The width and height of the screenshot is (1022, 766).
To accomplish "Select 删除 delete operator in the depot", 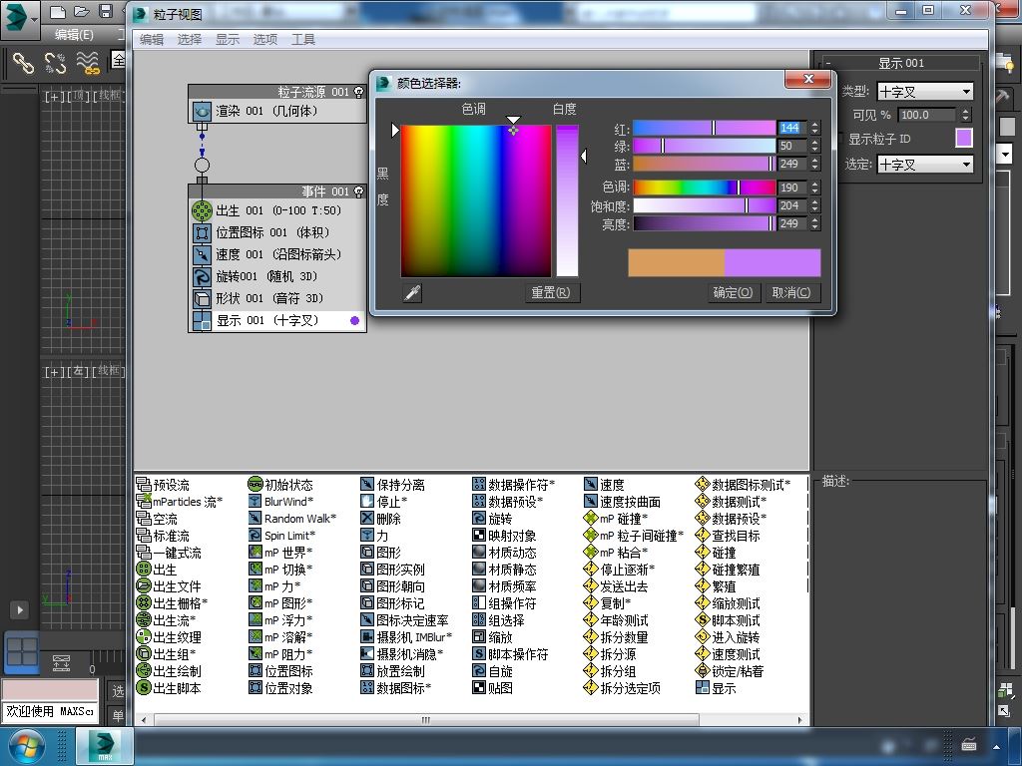I will [380, 519].
